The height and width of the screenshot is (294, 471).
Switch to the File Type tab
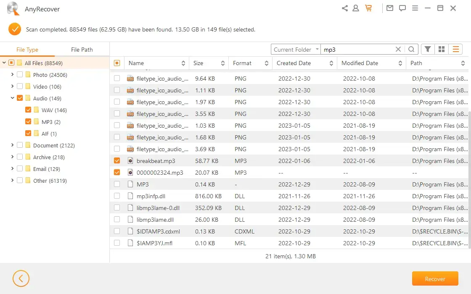[x=27, y=50]
